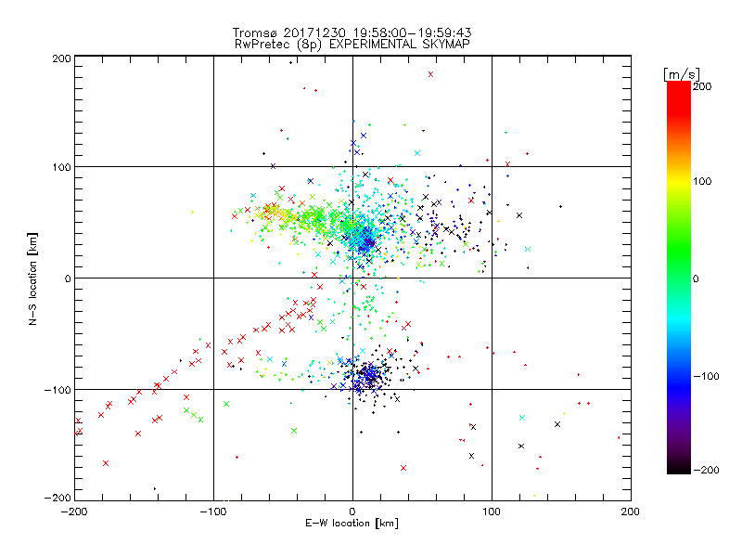This screenshot has width=742, height=557.
Task: Click the -100 label on E-W axis
Action: [x=213, y=512]
